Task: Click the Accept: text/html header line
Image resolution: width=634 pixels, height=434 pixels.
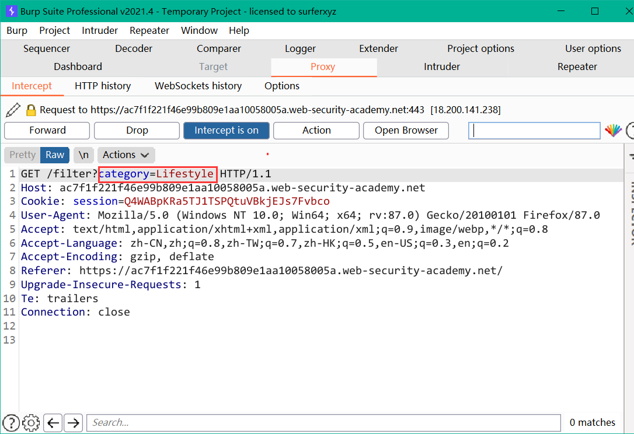Action: (x=284, y=229)
